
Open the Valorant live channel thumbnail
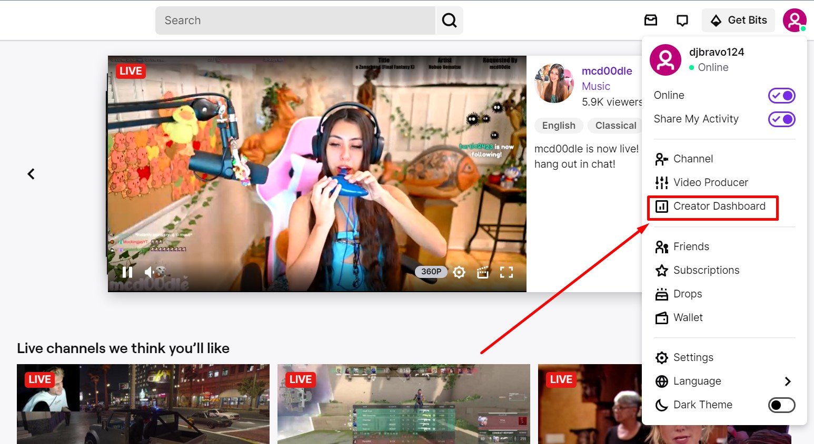404,404
